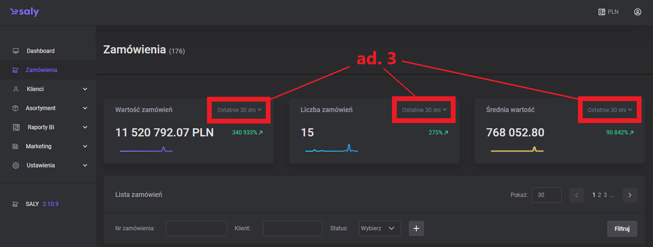Open the Status Wybierz dropdown

pos(380,228)
